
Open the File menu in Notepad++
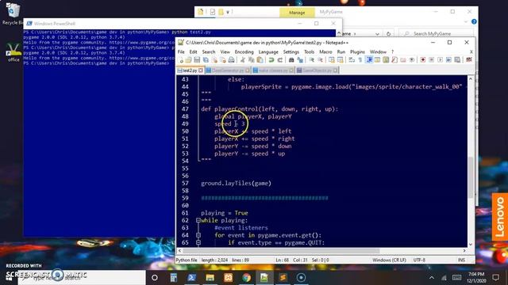[x=181, y=51]
